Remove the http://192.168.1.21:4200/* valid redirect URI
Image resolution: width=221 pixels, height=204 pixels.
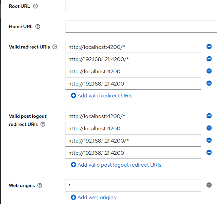tap(209, 59)
